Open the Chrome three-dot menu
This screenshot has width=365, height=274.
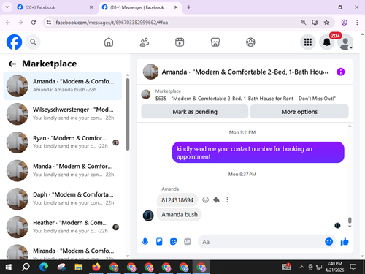(357, 23)
